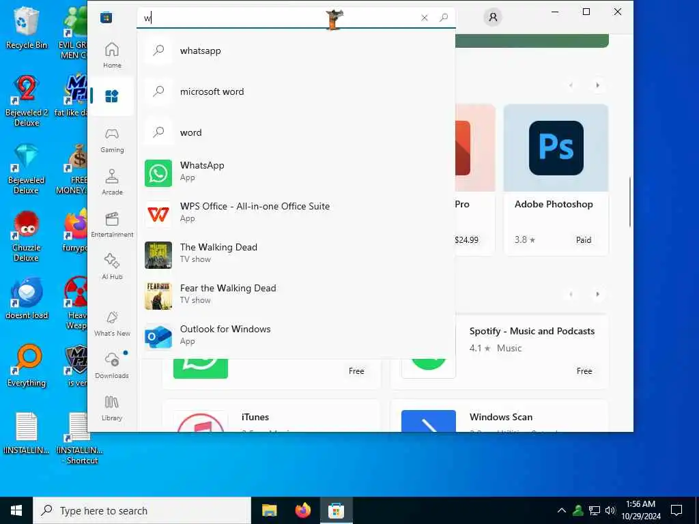The width and height of the screenshot is (699, 524).
Task: Go to previous apps in top carousel
Action: point(571,85)
